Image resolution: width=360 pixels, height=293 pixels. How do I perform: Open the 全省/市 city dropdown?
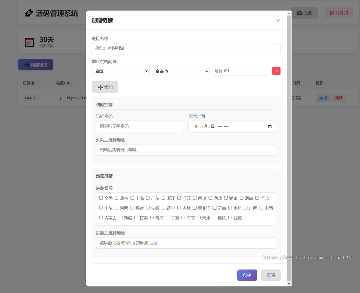click(x=181, y=71)
